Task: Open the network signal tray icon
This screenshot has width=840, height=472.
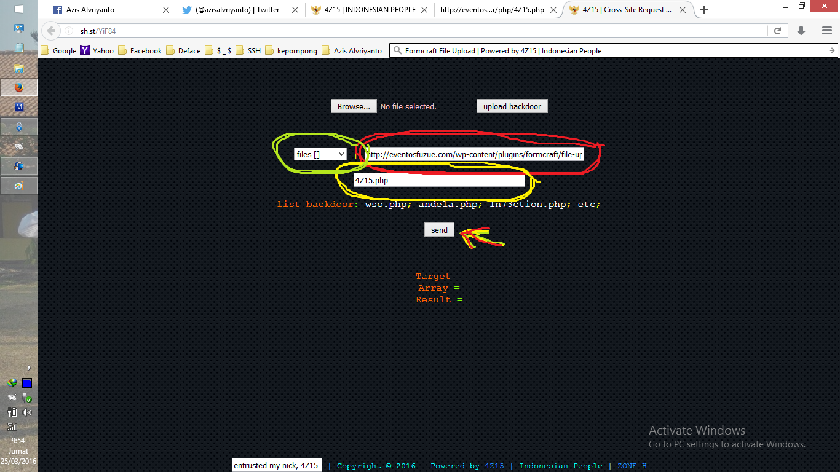Action: click(x=13, y=427)
